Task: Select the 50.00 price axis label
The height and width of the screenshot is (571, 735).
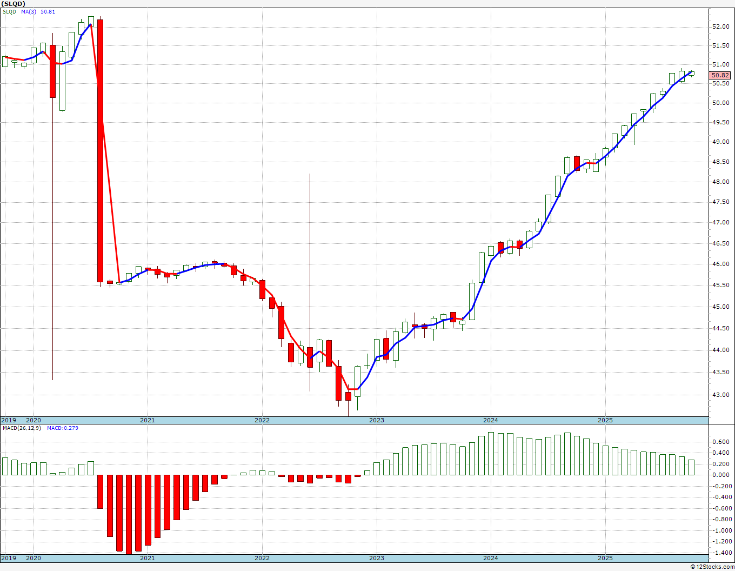Action: tap(720, 103)
